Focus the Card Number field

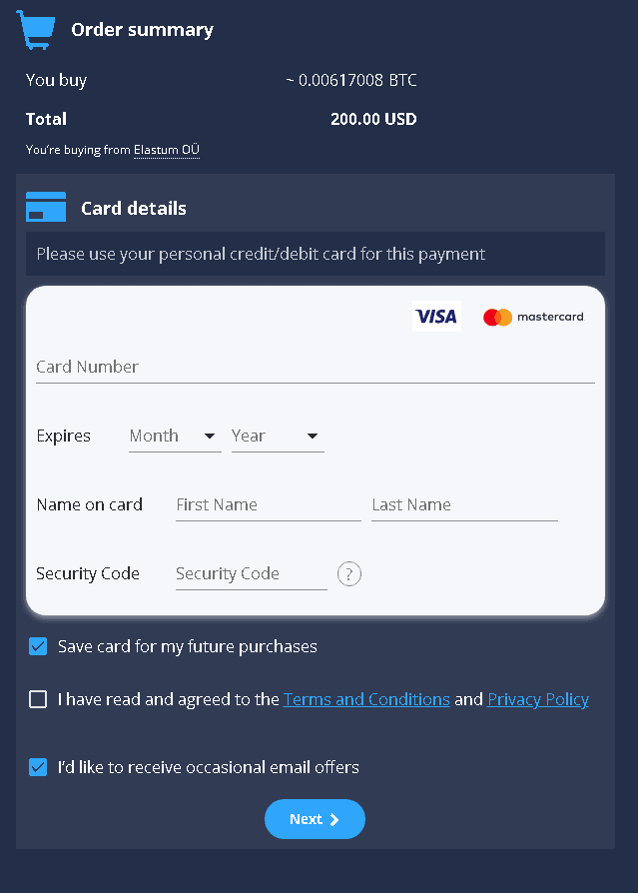(x=315, y=367)
